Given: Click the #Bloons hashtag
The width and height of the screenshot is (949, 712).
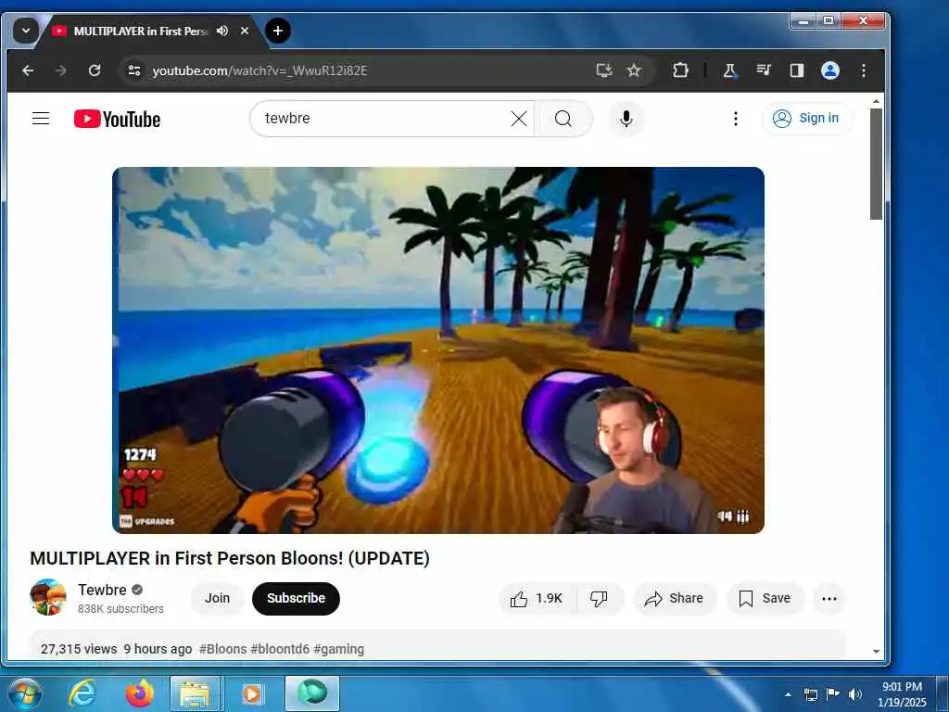Looking at the screenshot, I should (222, 649).
